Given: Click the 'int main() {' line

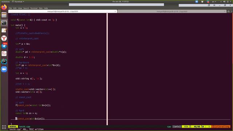Looking at the screenshot, I should pos(18,25).
